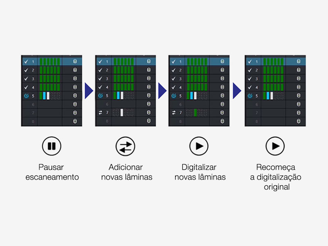The image size is (328, 246).
Task: Click blue arrow between first and second panels
Action: (x=89, y=90)
